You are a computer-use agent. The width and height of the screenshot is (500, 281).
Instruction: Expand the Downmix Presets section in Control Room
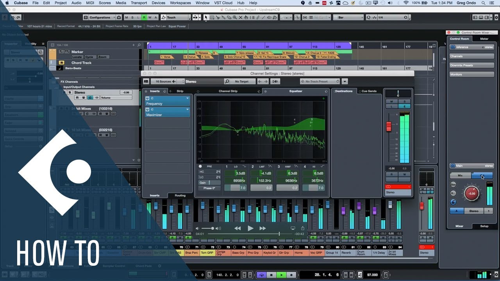coord(471,65)
